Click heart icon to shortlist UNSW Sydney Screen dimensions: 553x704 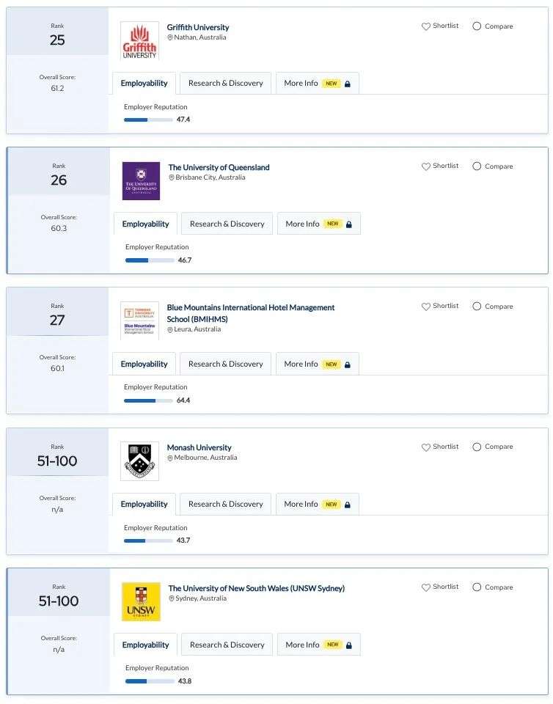tap(426, 587)
